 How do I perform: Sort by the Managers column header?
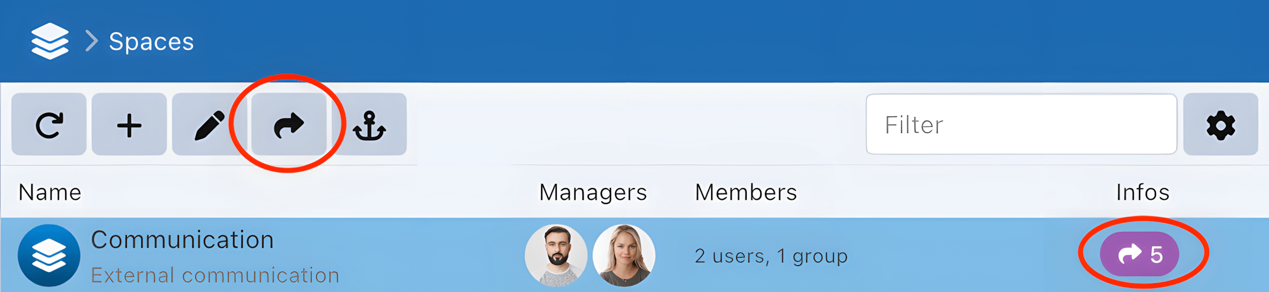(x=593, y=192)
